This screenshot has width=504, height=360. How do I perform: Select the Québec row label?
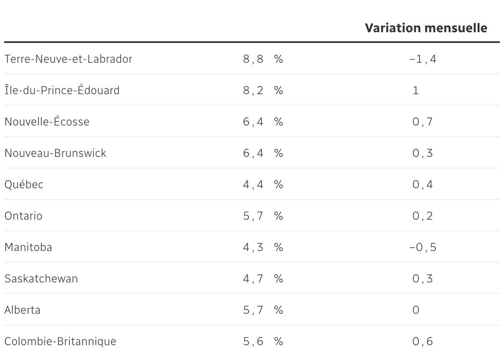coord(24,185)
